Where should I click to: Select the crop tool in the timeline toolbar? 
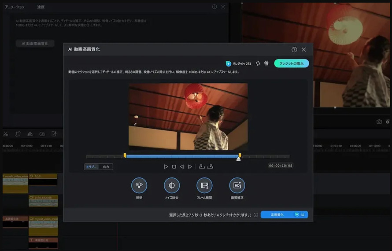[18, 134]
